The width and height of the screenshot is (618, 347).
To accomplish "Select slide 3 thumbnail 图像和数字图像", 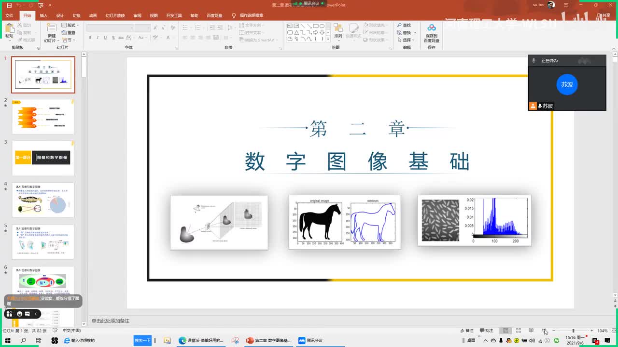I will point(43,158).
